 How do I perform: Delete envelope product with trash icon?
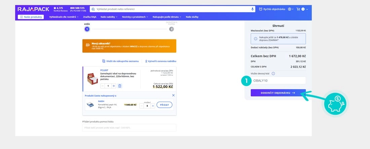pos(120,86)
